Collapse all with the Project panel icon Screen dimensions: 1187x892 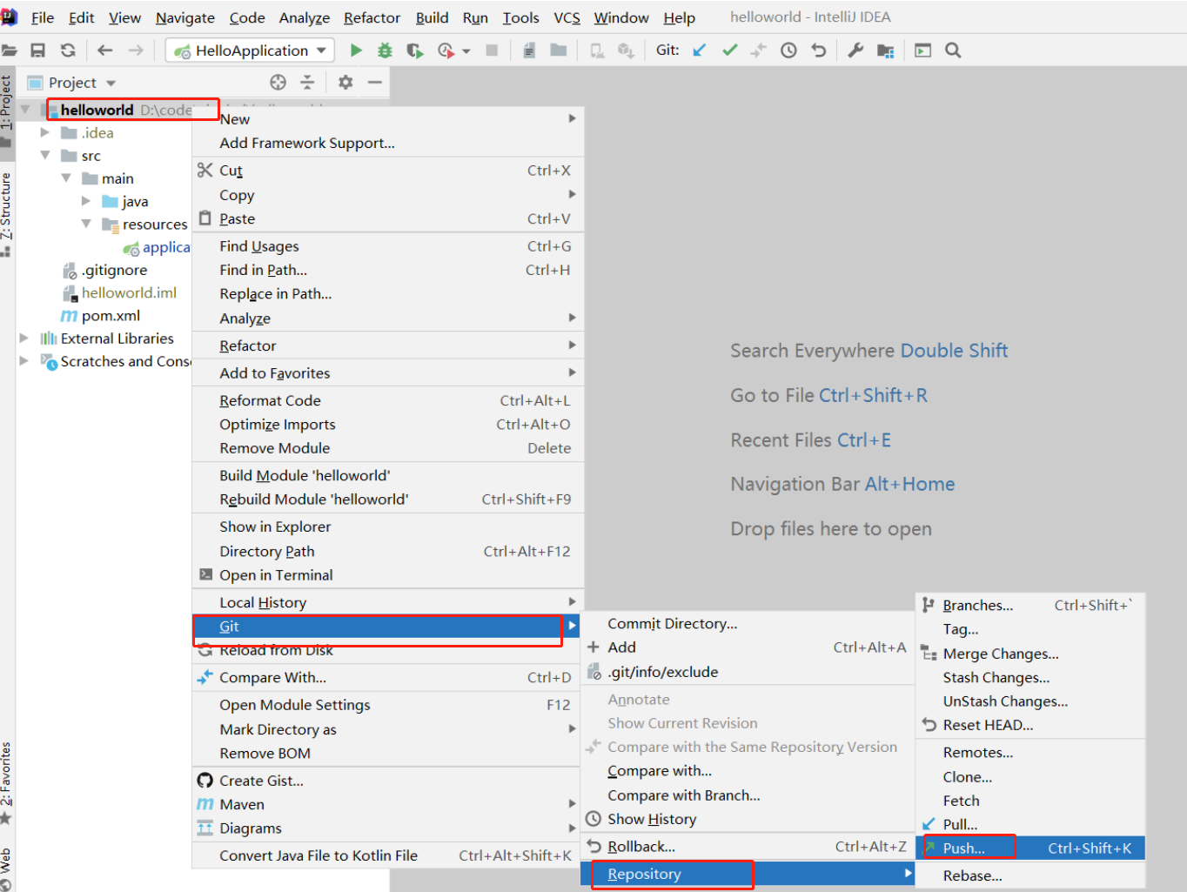(307, 82)
